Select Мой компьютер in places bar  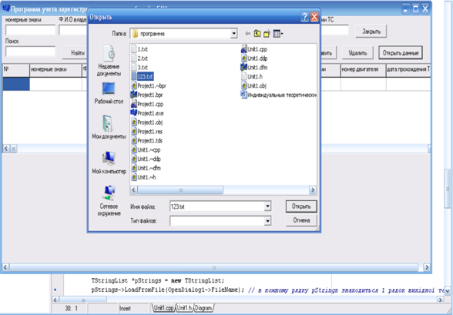(109, 163)
